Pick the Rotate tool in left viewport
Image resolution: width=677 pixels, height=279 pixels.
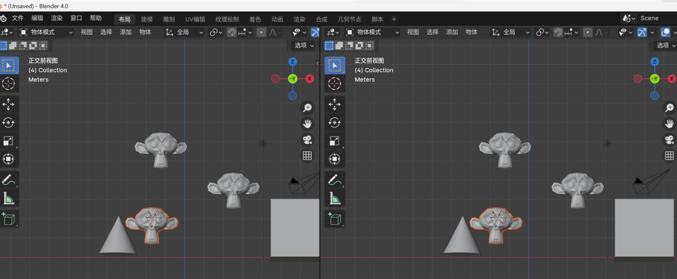pyautogui.click(x=9, y=123)
